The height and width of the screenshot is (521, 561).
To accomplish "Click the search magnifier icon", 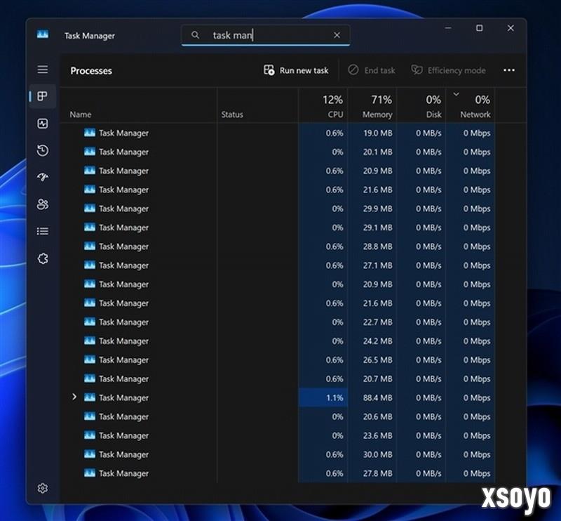I will coord(197,34).
